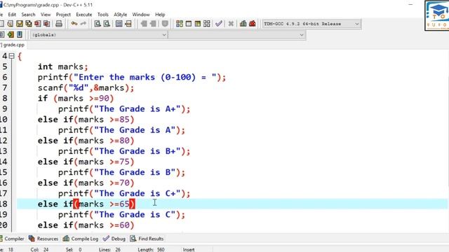Viewport: 449px width, 252px height.
Task: Open Profile Analysis via the bar chart icon
Action: pyautogui.click(x=243, y=24)
